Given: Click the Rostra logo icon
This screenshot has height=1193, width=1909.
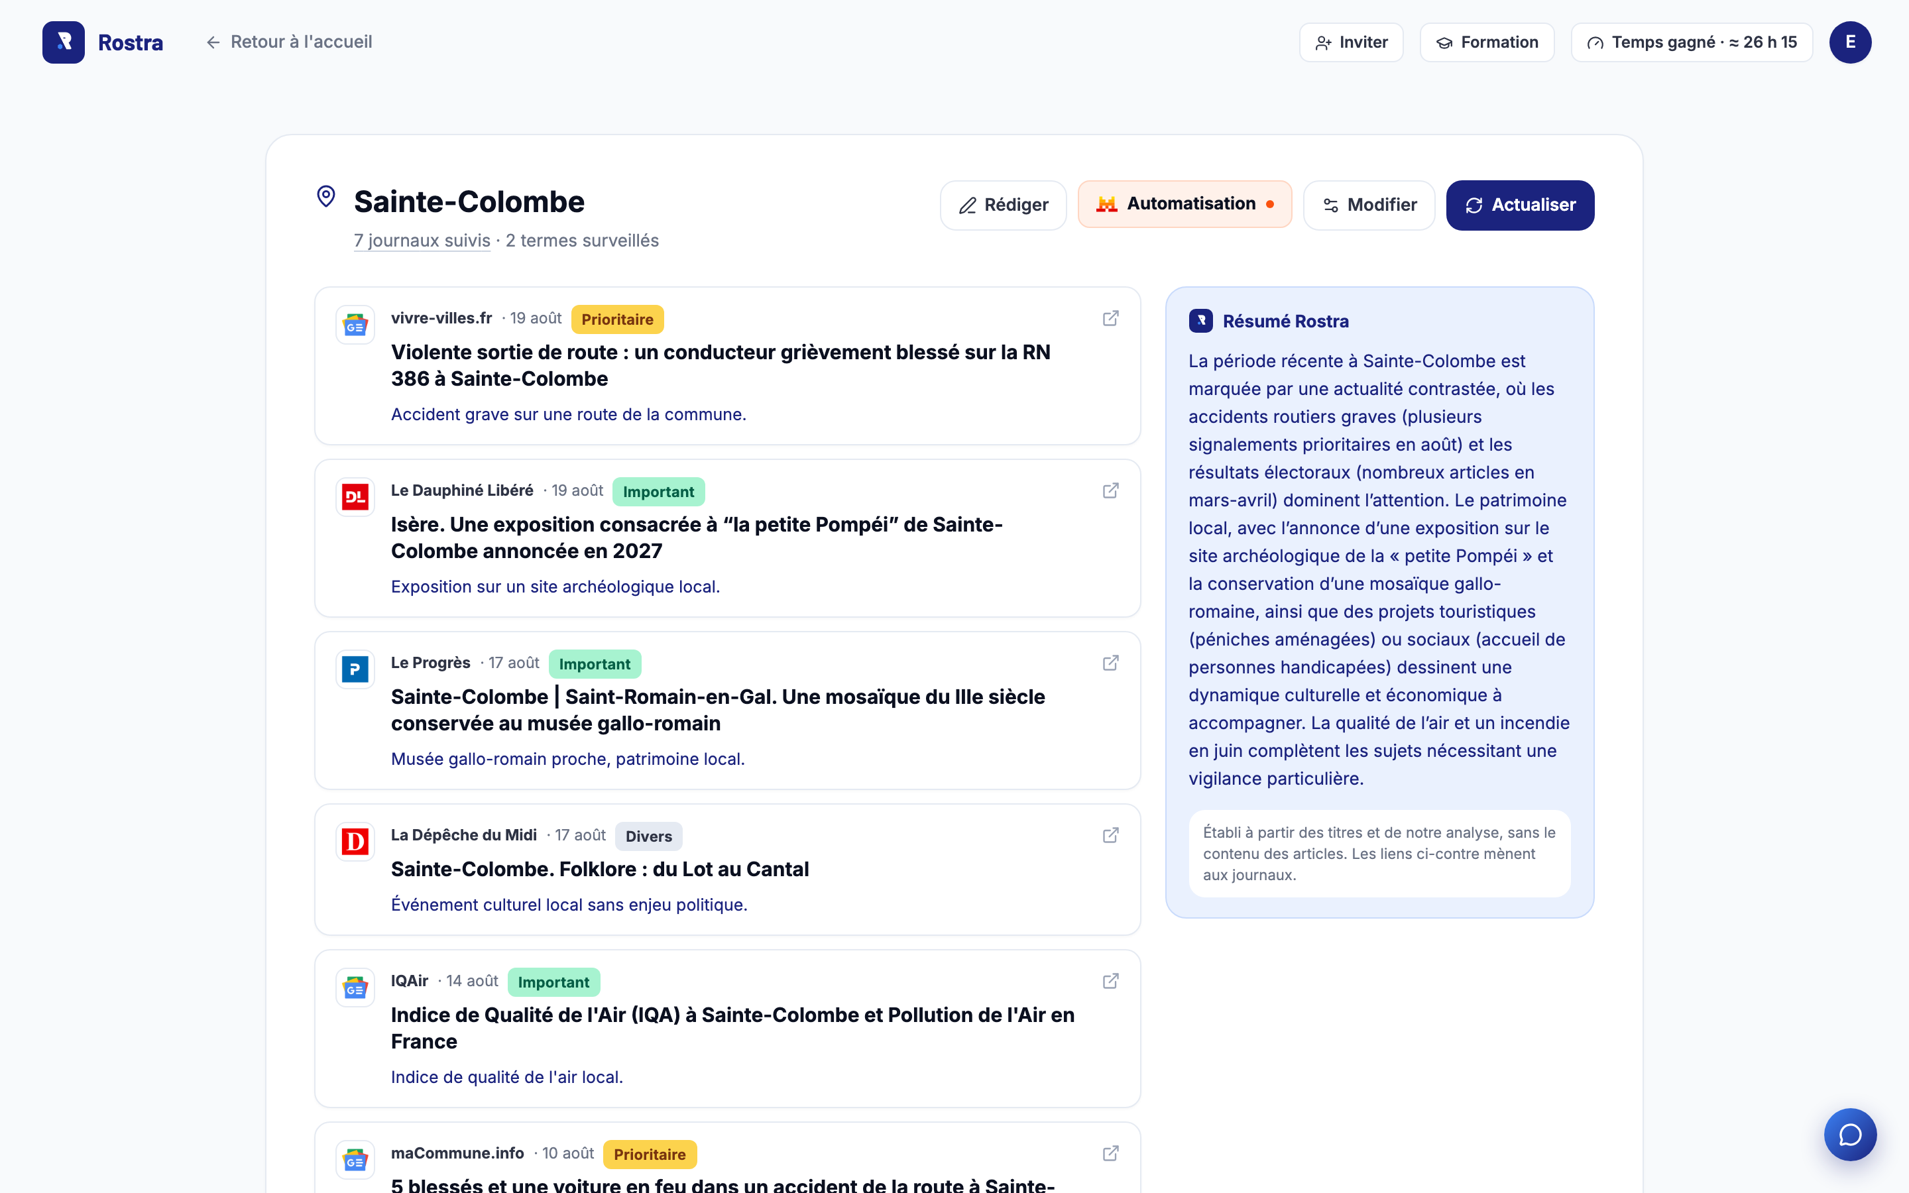Looking at the screenshot, I should click(x=63, y=42).
